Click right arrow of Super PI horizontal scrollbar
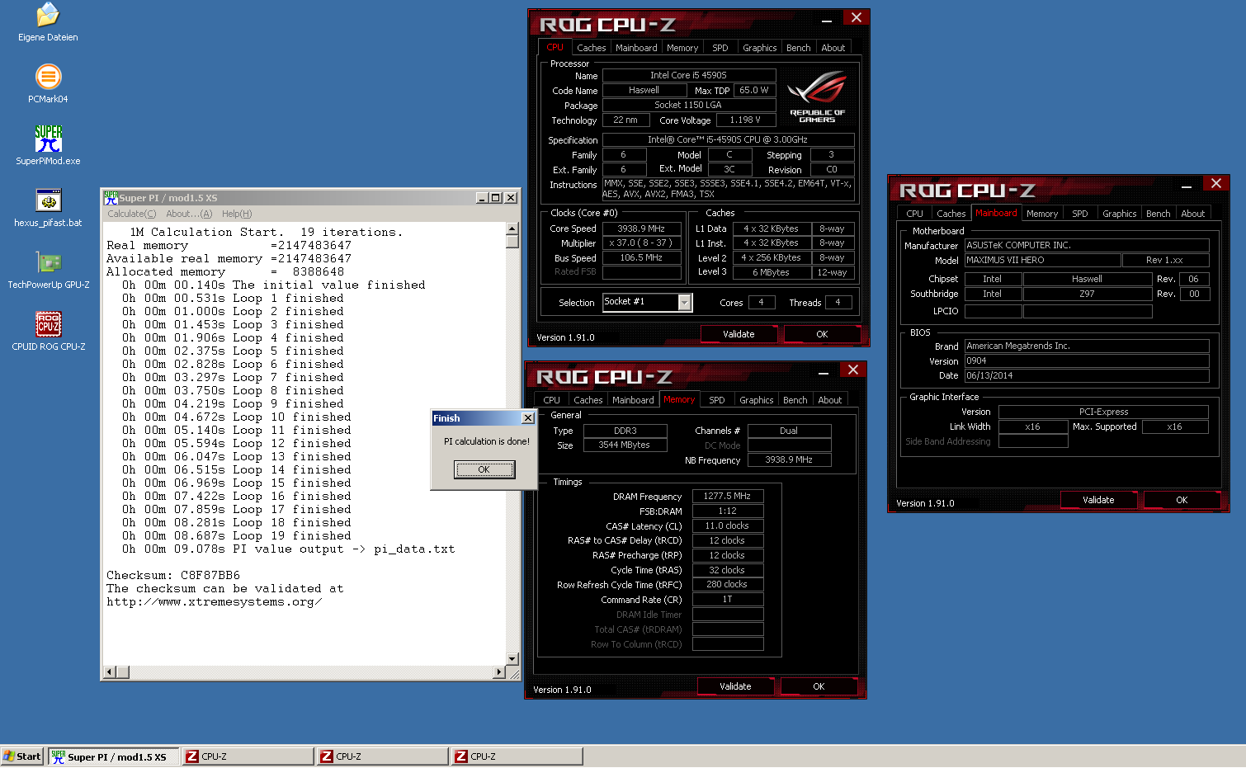 tap(498, 672)
